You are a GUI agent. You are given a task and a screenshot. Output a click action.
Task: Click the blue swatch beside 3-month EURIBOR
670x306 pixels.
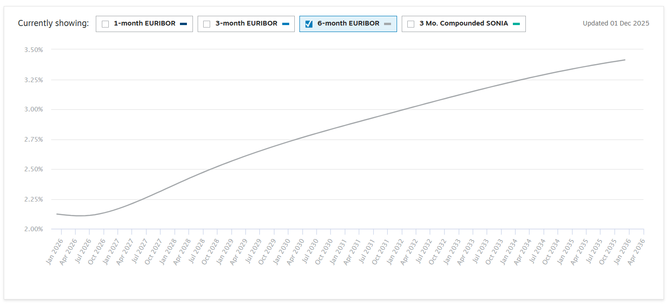(x=285, y=24)
